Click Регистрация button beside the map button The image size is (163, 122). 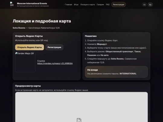[x=54, y=47]
